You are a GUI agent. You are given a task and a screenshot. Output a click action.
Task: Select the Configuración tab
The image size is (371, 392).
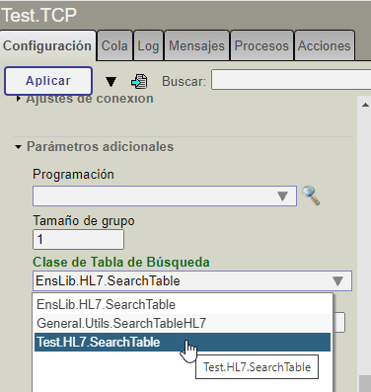pyautogui.click(x=47, y=45)
